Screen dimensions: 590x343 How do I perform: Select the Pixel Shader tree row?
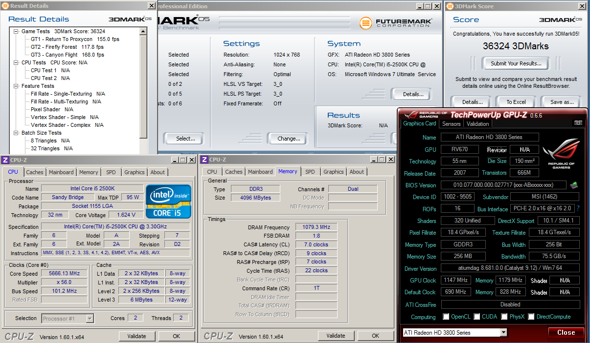tap(52, 109)
